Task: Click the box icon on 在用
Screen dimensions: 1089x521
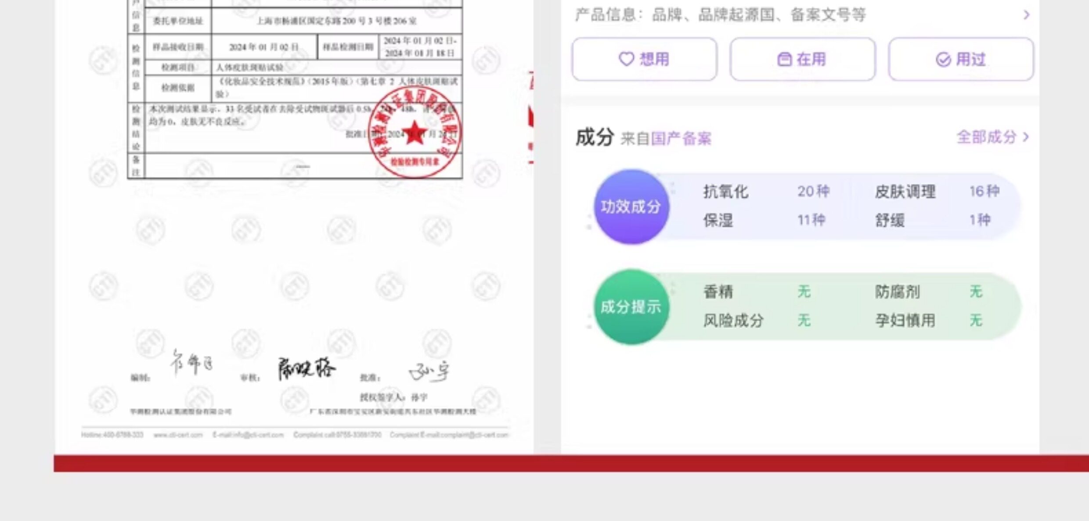Action: click(784, 59)
